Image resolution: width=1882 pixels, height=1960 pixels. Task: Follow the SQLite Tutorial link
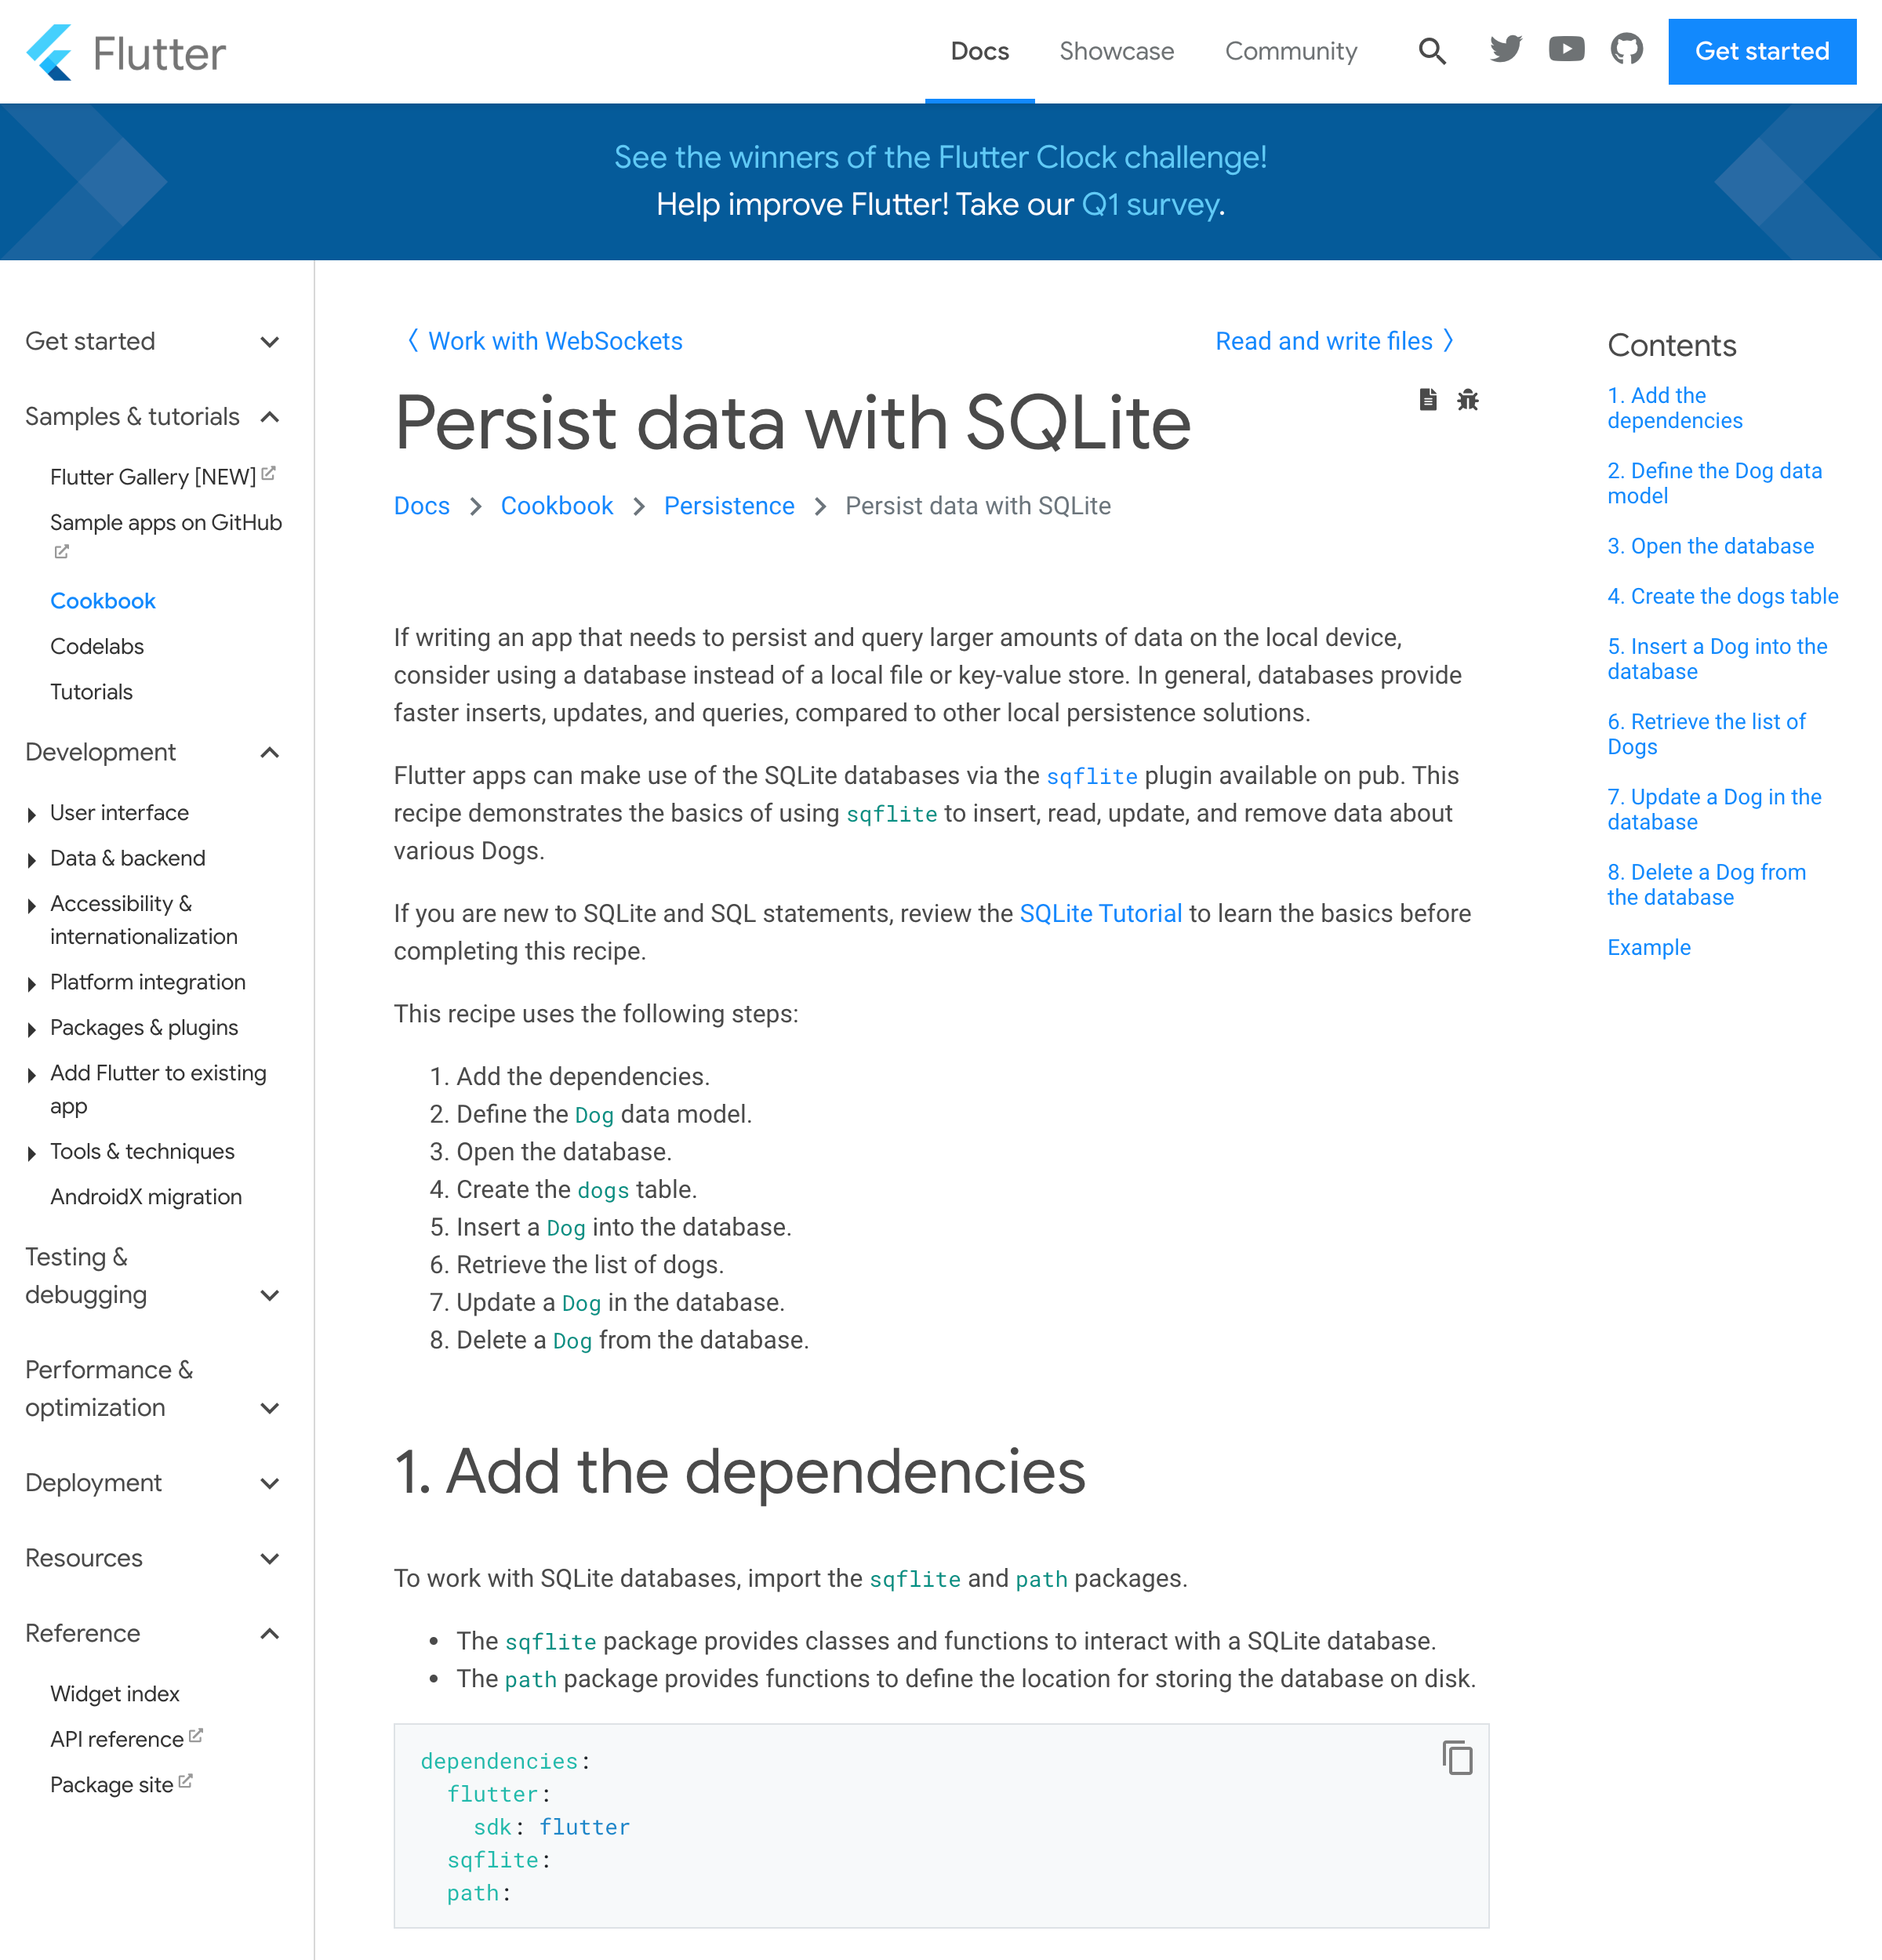(1100, 914)
